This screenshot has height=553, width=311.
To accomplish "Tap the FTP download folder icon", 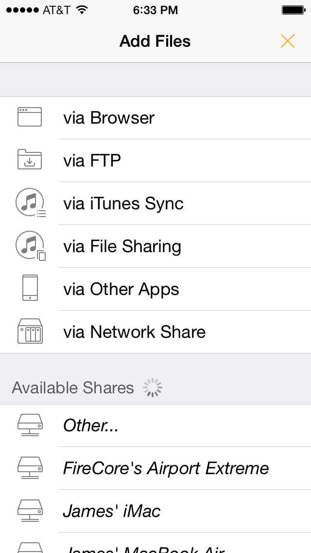I will [x=30, y=159].
